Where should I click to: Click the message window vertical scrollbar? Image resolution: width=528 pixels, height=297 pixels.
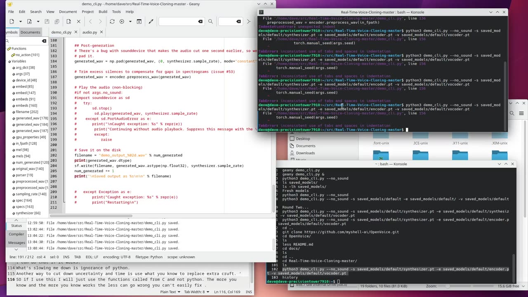[274, 244]
